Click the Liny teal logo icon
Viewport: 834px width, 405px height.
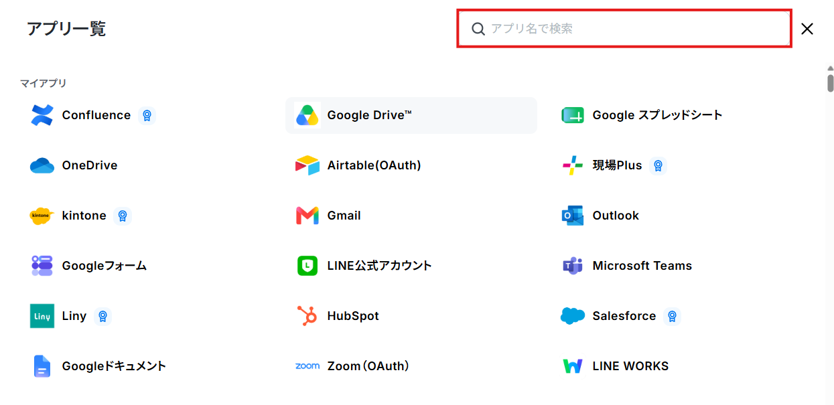tap(42, 316)
